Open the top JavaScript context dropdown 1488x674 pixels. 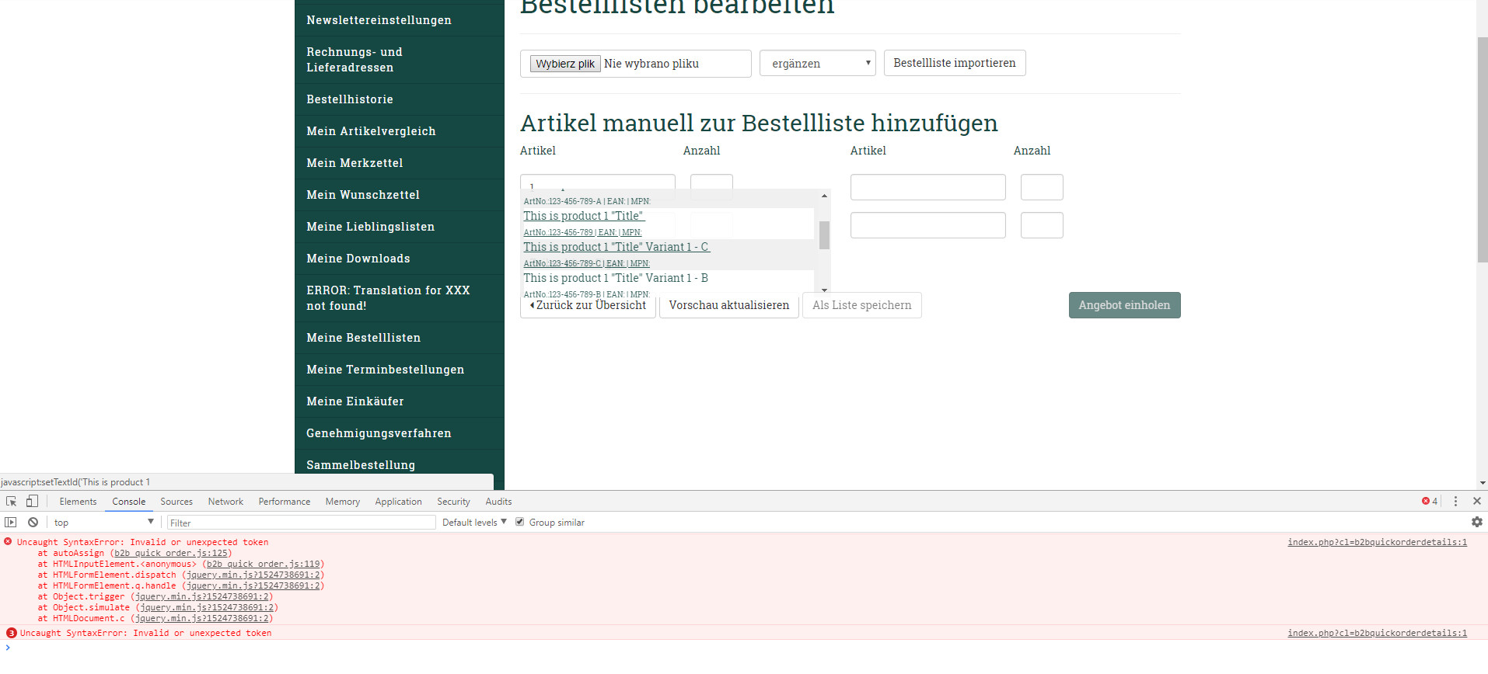pyautogui.click(x=103, y=523)
